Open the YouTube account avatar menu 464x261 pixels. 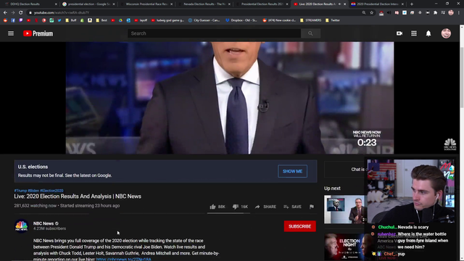(446, 33)
